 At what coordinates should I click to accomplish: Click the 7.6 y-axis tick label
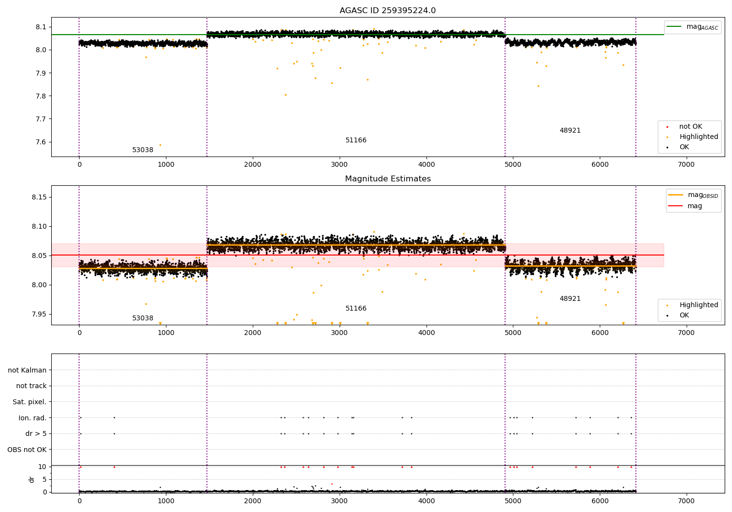41,142
